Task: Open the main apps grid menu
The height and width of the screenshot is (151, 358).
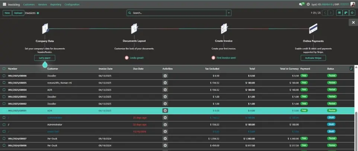Action: pyautogui.click(x=4, y=4)
